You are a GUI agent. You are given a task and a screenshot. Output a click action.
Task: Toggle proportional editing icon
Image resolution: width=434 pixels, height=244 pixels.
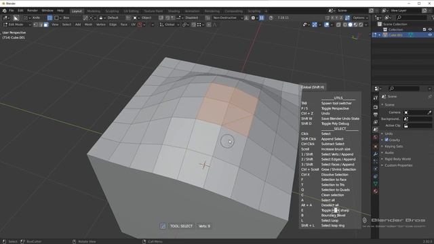click(209, 24)
